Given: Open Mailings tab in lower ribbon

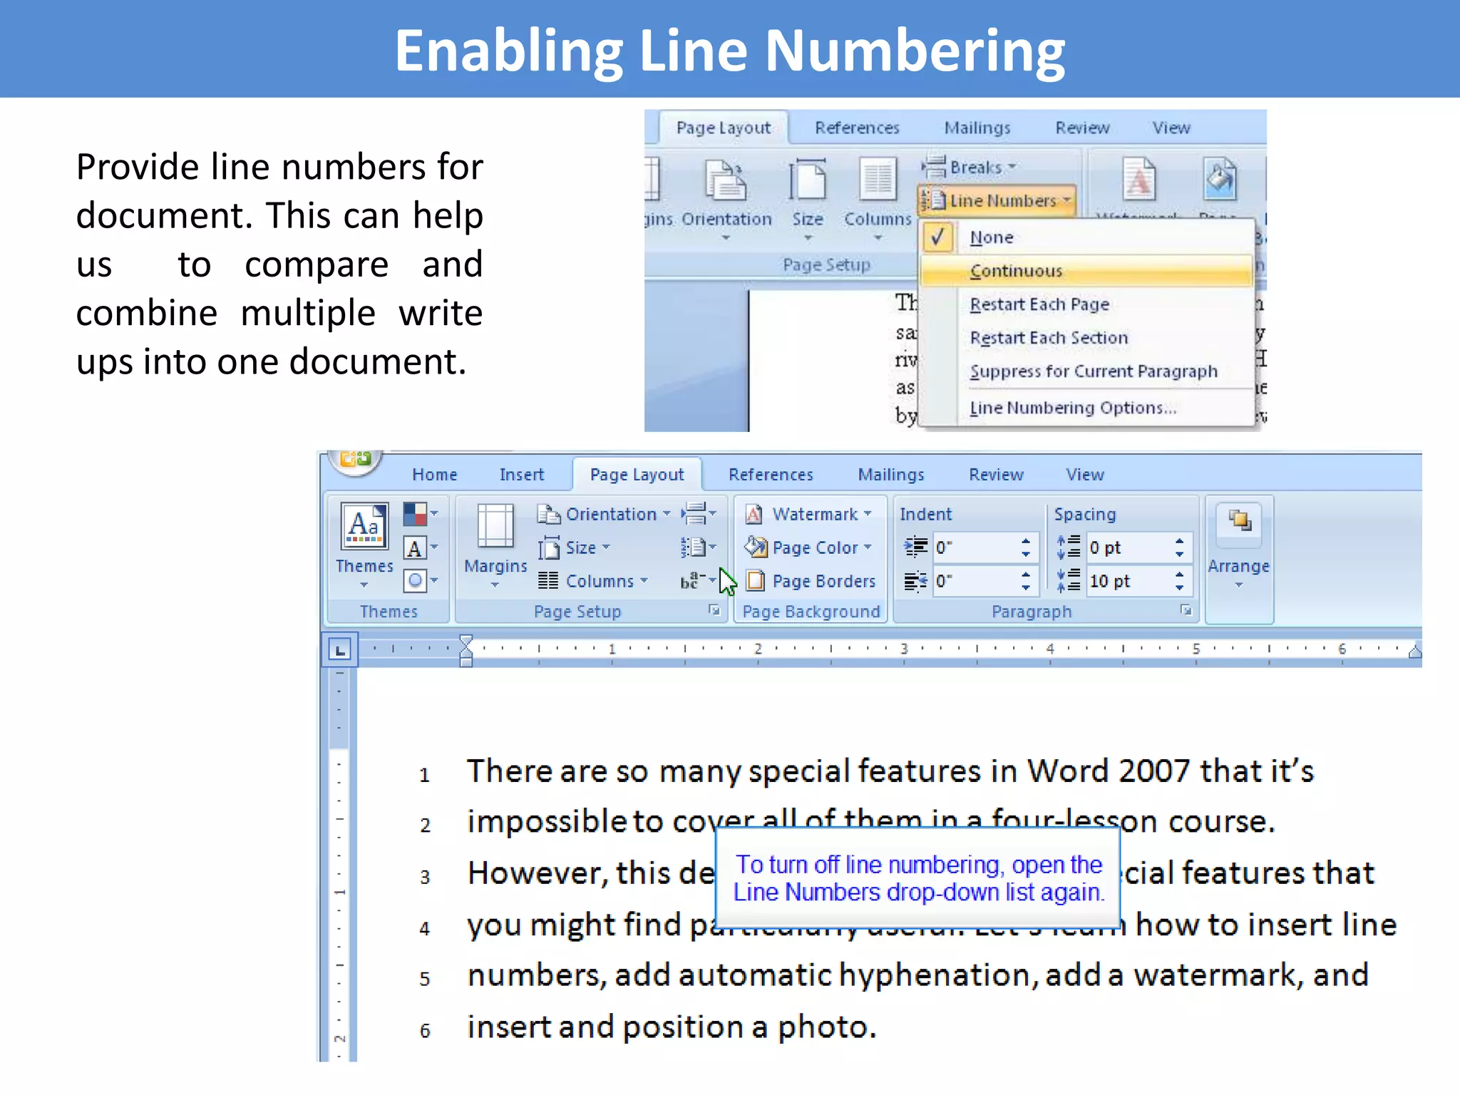Looking at the screenshot, I should click(891, 475).
